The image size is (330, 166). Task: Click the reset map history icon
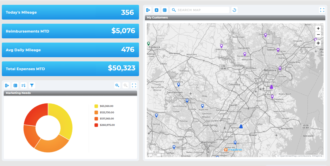tap(234, 10)
